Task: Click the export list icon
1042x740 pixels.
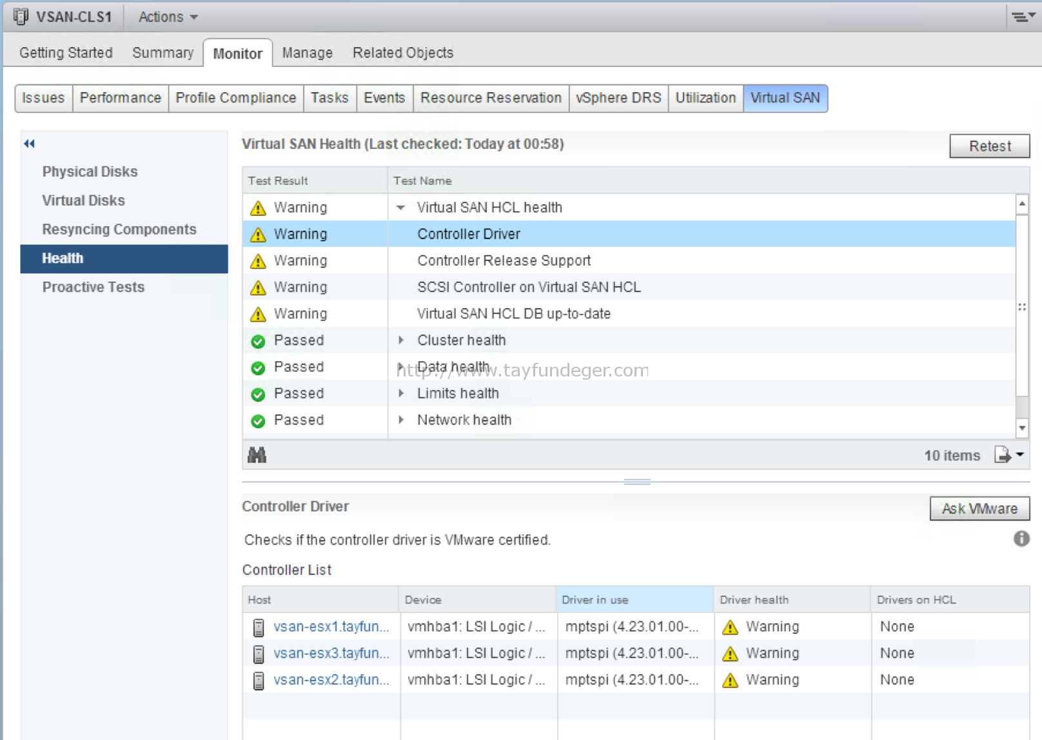Action: [x=1003, y=455]
